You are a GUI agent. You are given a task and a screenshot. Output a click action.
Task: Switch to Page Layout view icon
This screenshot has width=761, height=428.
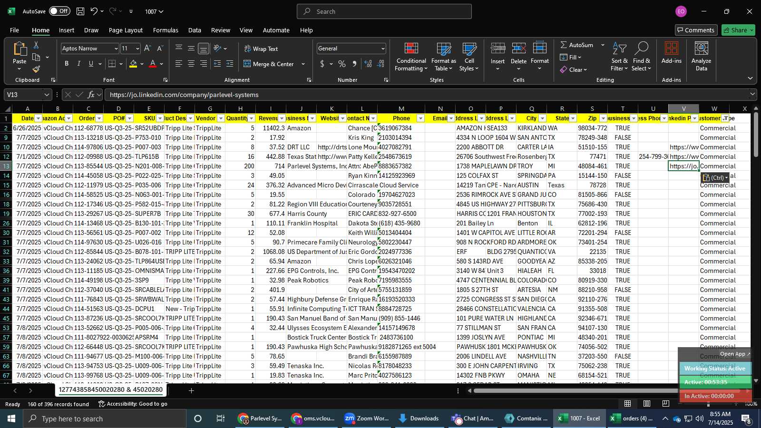647,404
